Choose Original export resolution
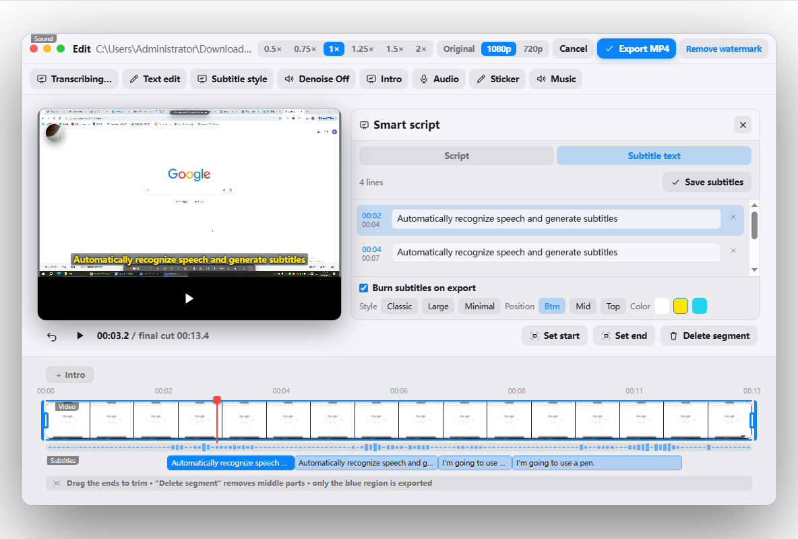 click(458, 49)
